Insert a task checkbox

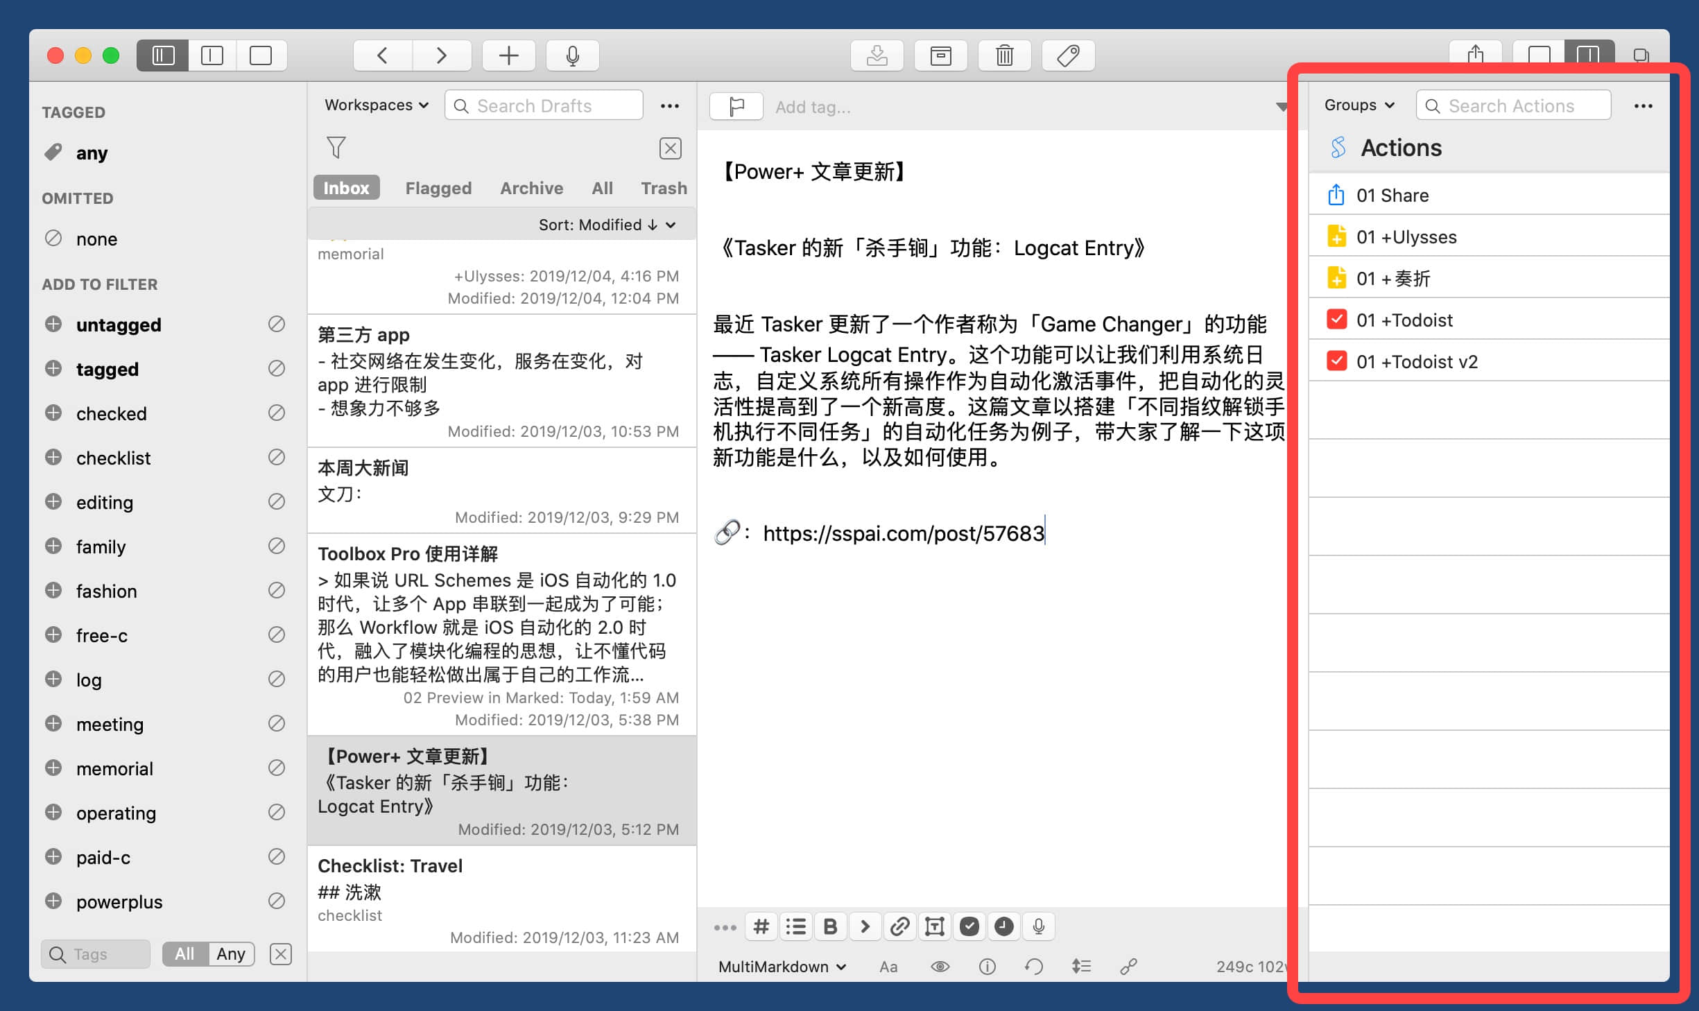point(969,926)
